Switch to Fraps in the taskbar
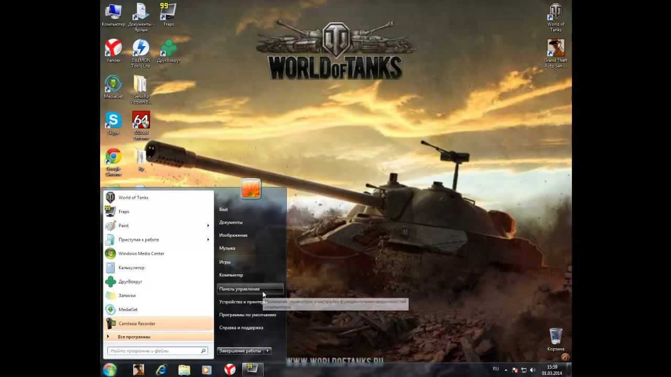 click(253, 370)
